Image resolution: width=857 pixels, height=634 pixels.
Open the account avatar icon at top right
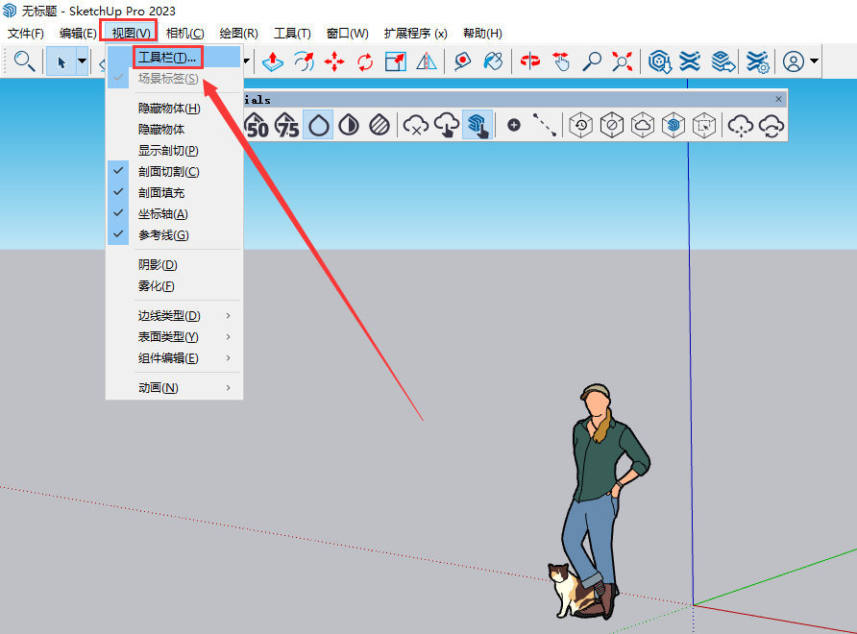click(x=794, y=61)
